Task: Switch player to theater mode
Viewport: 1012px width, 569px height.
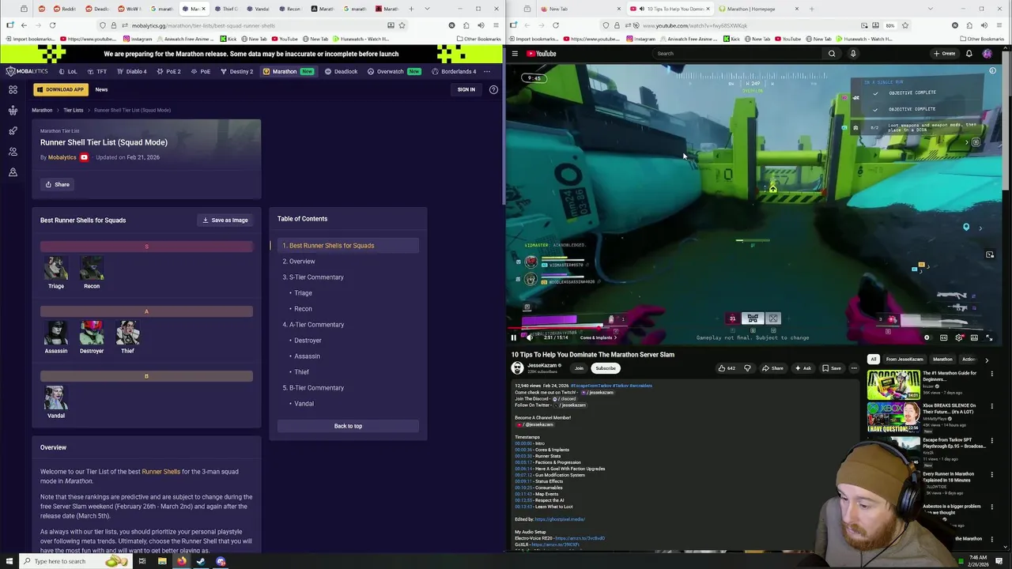Action: (974, 337)
